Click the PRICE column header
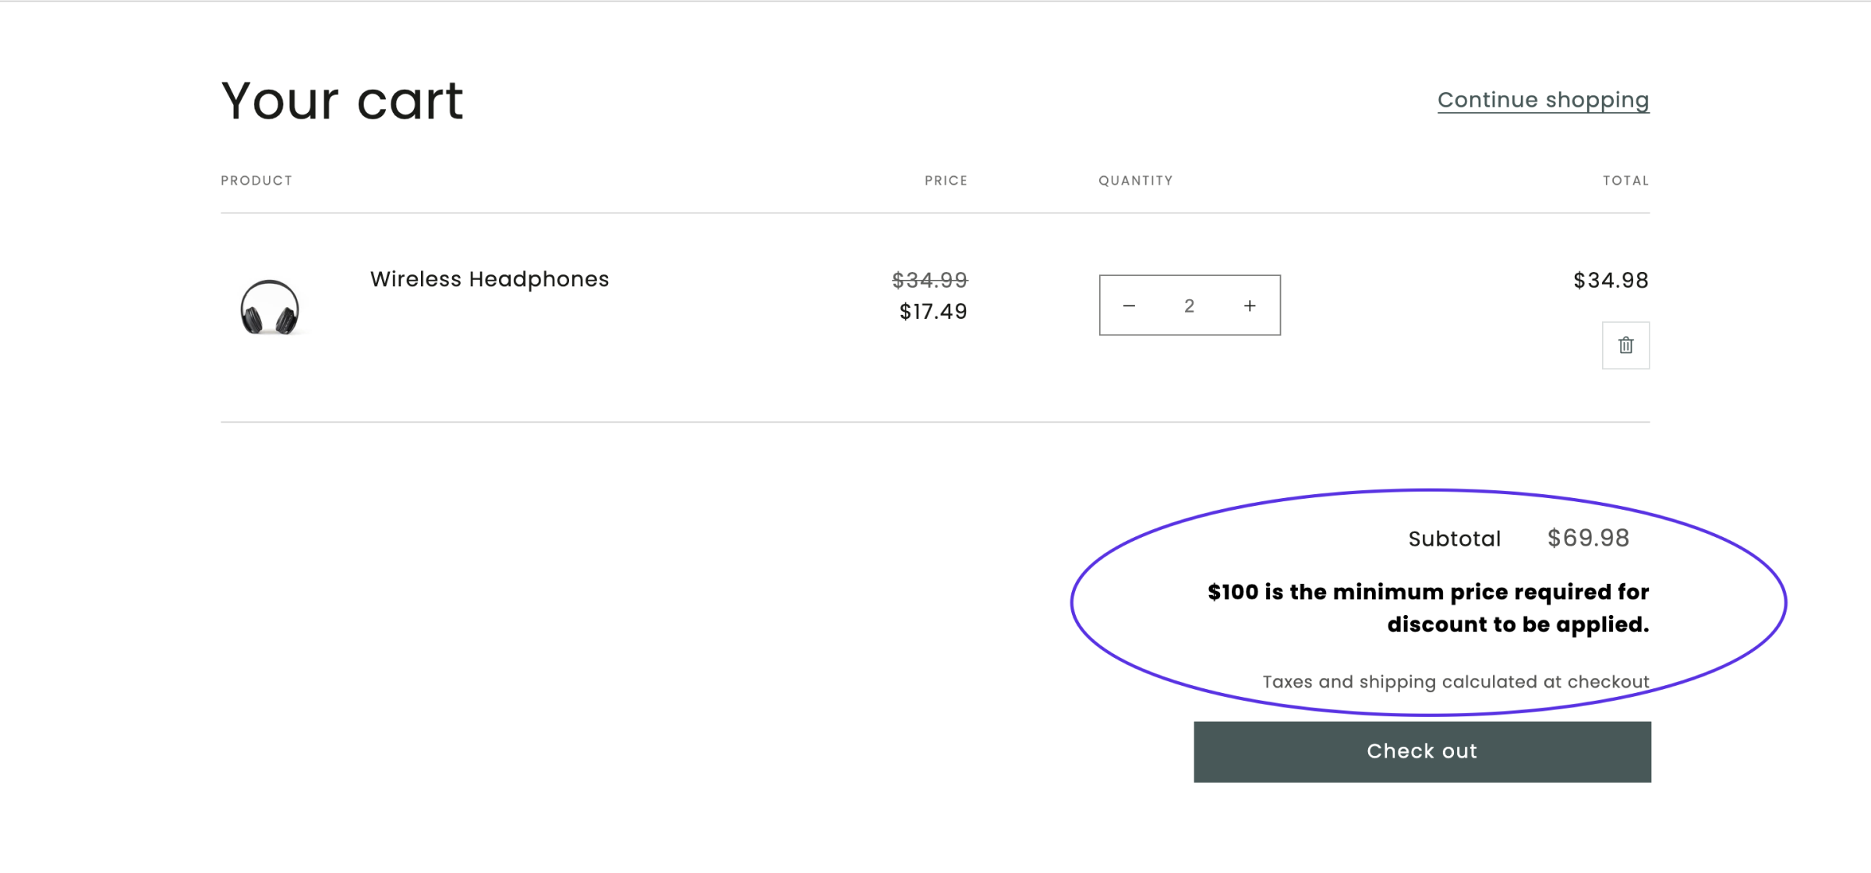 [x=946, y=181]
